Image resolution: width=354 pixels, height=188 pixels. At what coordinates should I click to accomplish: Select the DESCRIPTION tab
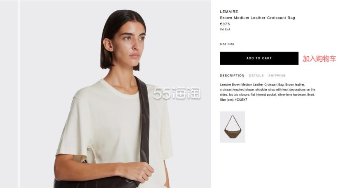point(232,76)
